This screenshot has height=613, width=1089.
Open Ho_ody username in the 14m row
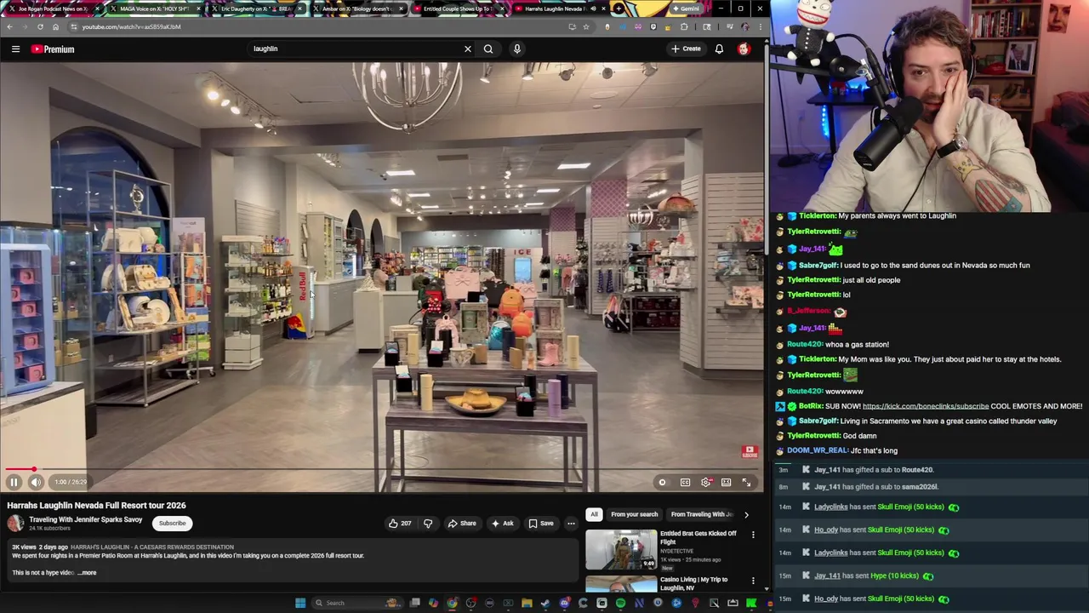[x=826, y=530]
